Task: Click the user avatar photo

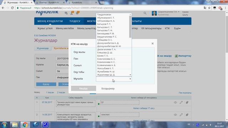Action: 154,13
